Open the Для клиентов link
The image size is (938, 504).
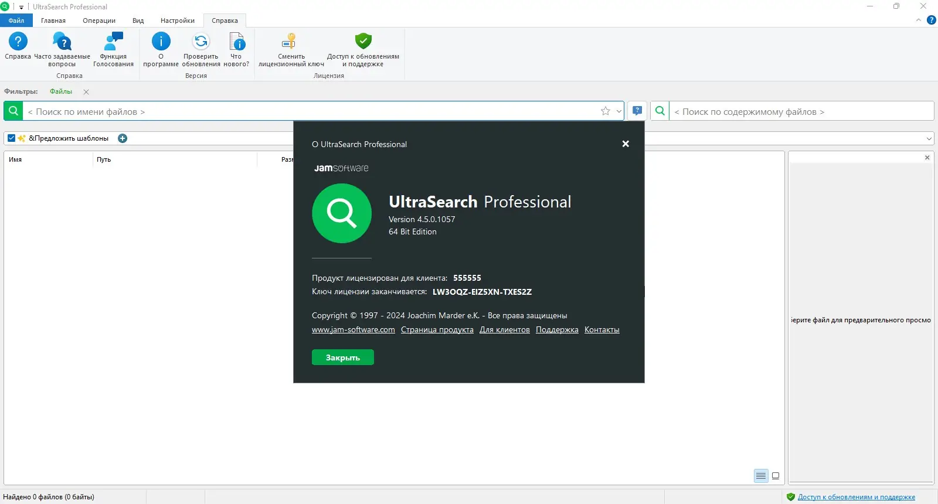tap(505, 330)
